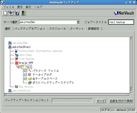Switch to the スケジュール tab
137x113 pixels.
(58, 29)
